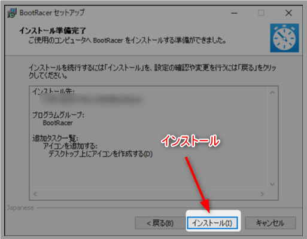Select the BootRacer program group line
Screen dimensions: 307x239
pos(57,123)
